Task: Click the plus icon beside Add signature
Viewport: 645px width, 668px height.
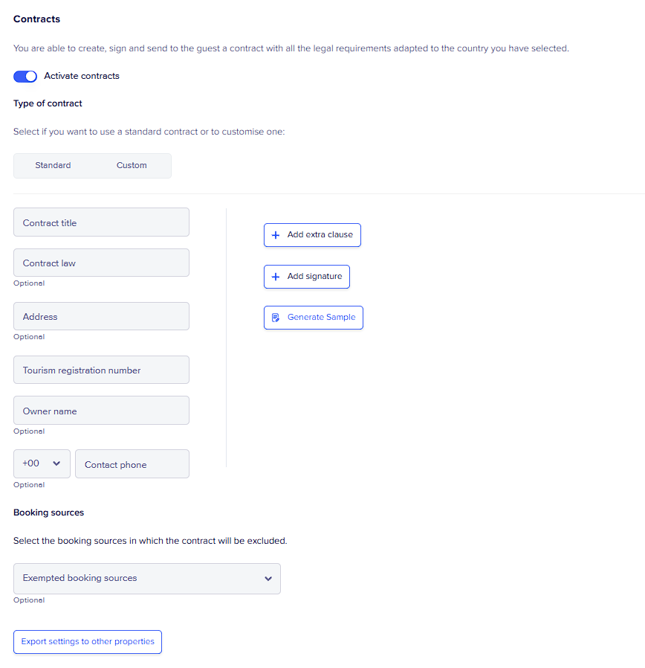Action: pyautogui.click(x=276, y=277)
